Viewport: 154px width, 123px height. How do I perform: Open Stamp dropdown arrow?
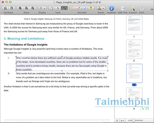pyautogui.click(x=103, y=8)
